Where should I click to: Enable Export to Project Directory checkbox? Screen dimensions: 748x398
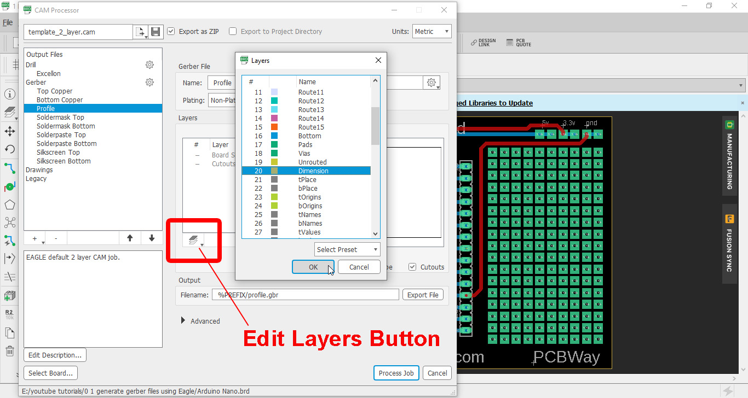coord(233,32)
